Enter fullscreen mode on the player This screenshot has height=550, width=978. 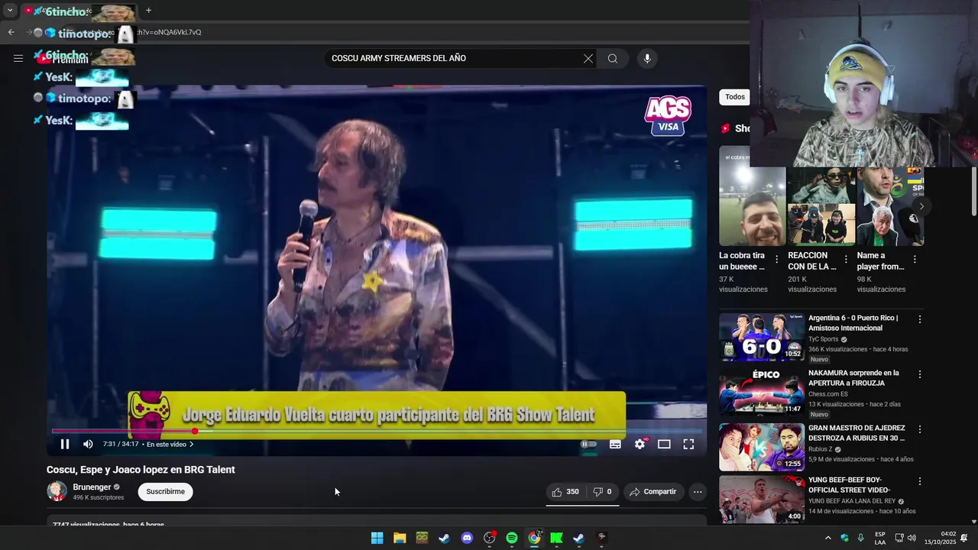(688, 444)
